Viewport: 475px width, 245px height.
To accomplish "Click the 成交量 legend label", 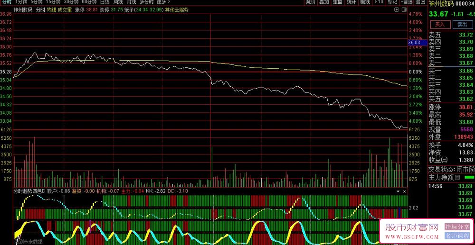I will coord(65,9).
